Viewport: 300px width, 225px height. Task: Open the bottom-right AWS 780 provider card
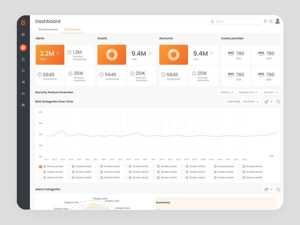point(266,76)
